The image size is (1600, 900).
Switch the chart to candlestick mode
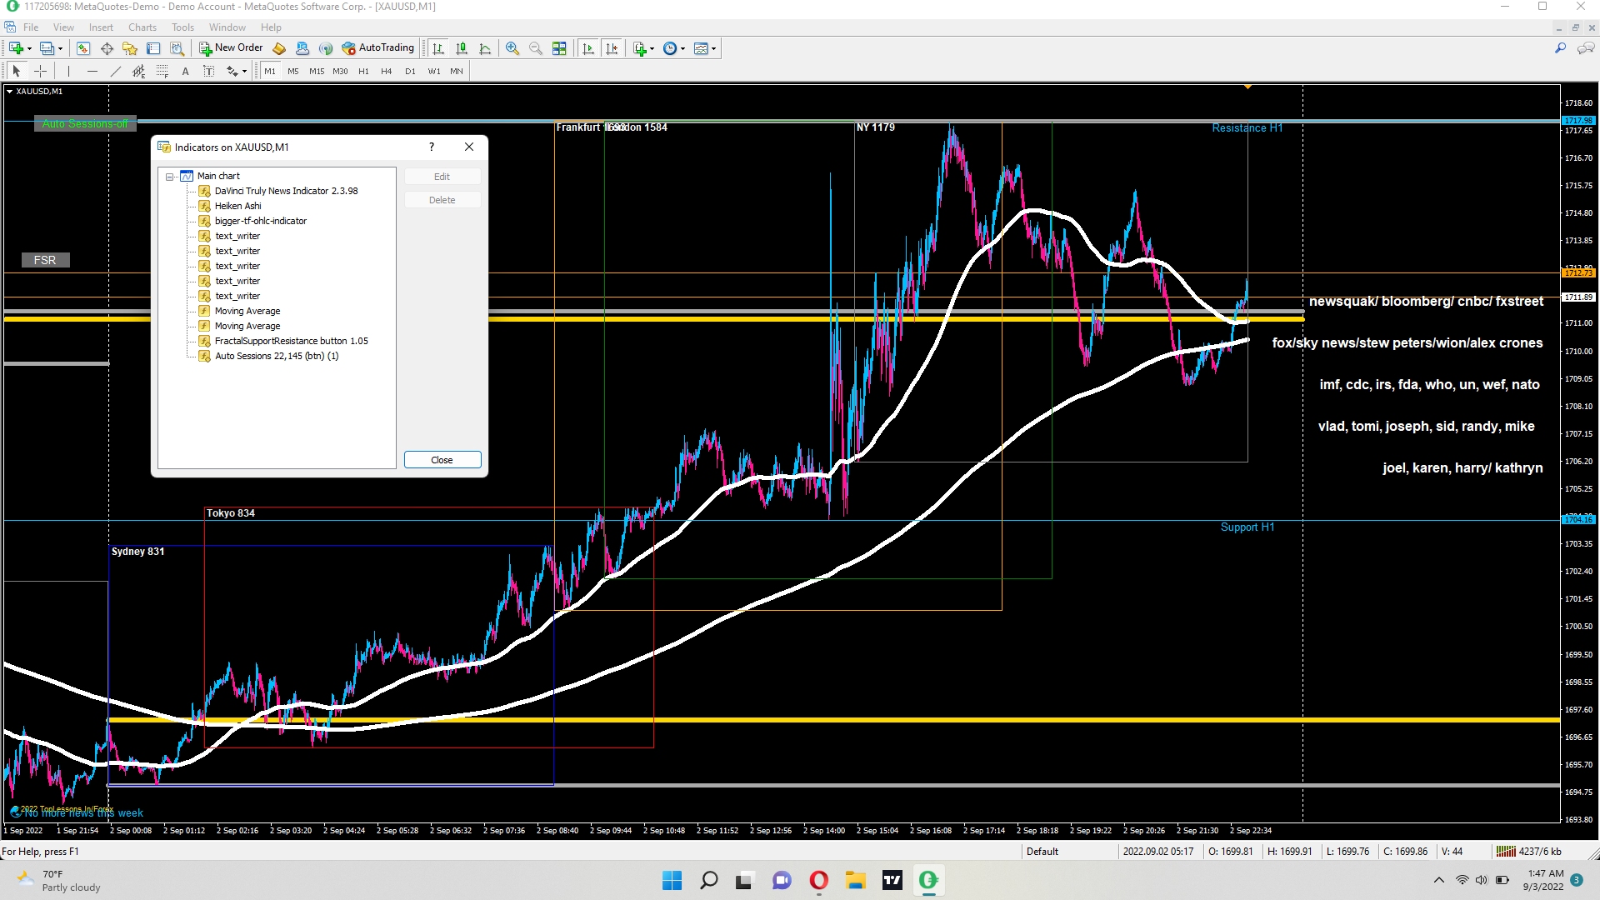coord(462,48)
